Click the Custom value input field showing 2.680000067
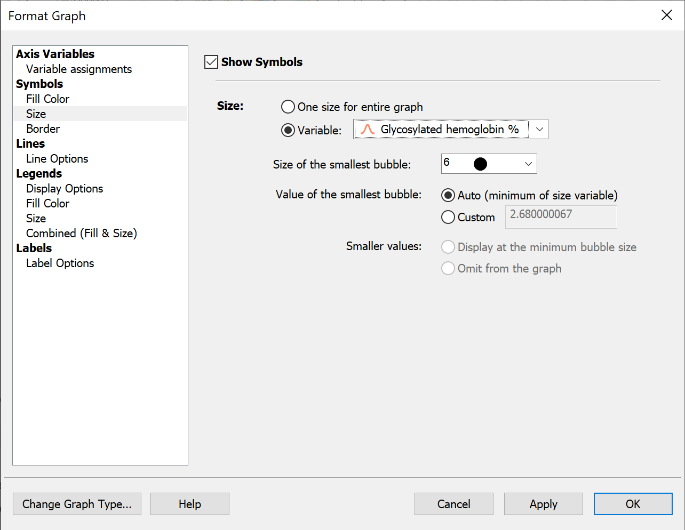The width and height of the screenshot is (685, 530). (561, 216)
